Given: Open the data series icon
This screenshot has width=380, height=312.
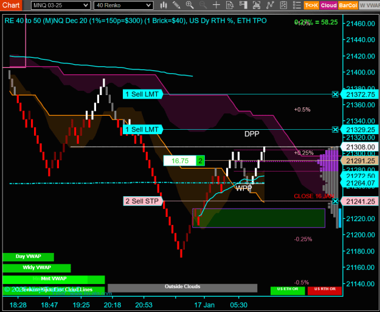Looking at the screenshot, I should (x=257, y=5).
